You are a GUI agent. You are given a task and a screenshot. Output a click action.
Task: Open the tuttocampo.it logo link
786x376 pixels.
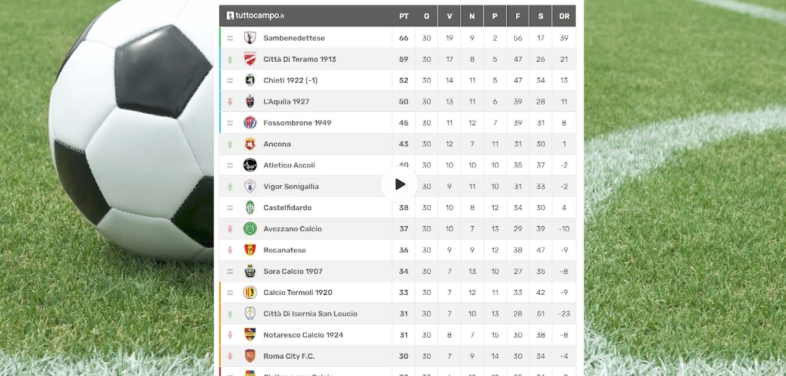tap(255, 15)
